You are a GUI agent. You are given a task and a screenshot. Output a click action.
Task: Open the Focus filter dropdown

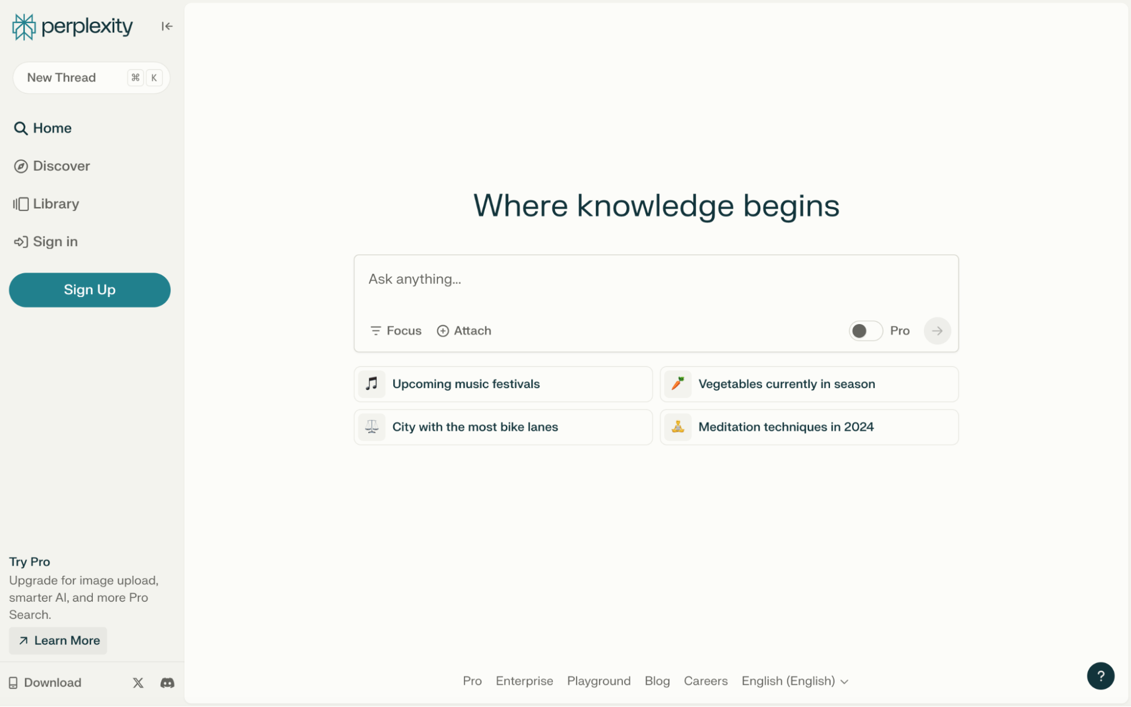[396, 331]
